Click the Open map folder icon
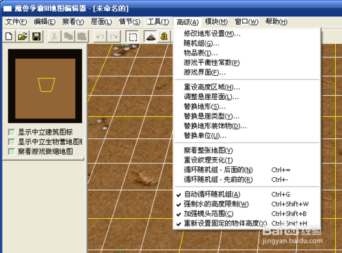The width and height of the screenshot is (342, 253). [23, 36]
